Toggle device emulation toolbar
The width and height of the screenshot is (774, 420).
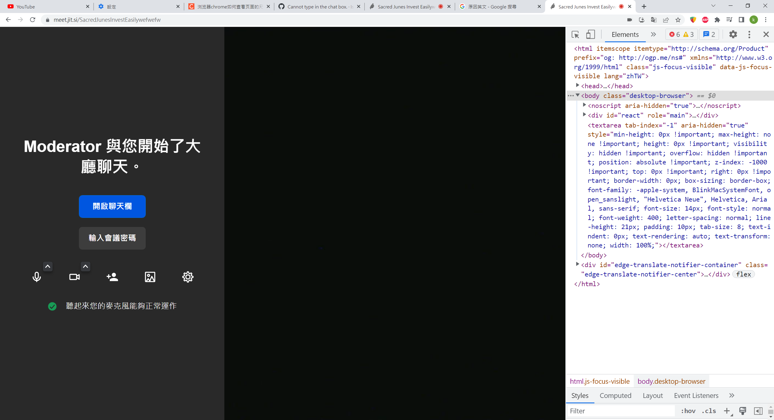click(x=590, y=34)
